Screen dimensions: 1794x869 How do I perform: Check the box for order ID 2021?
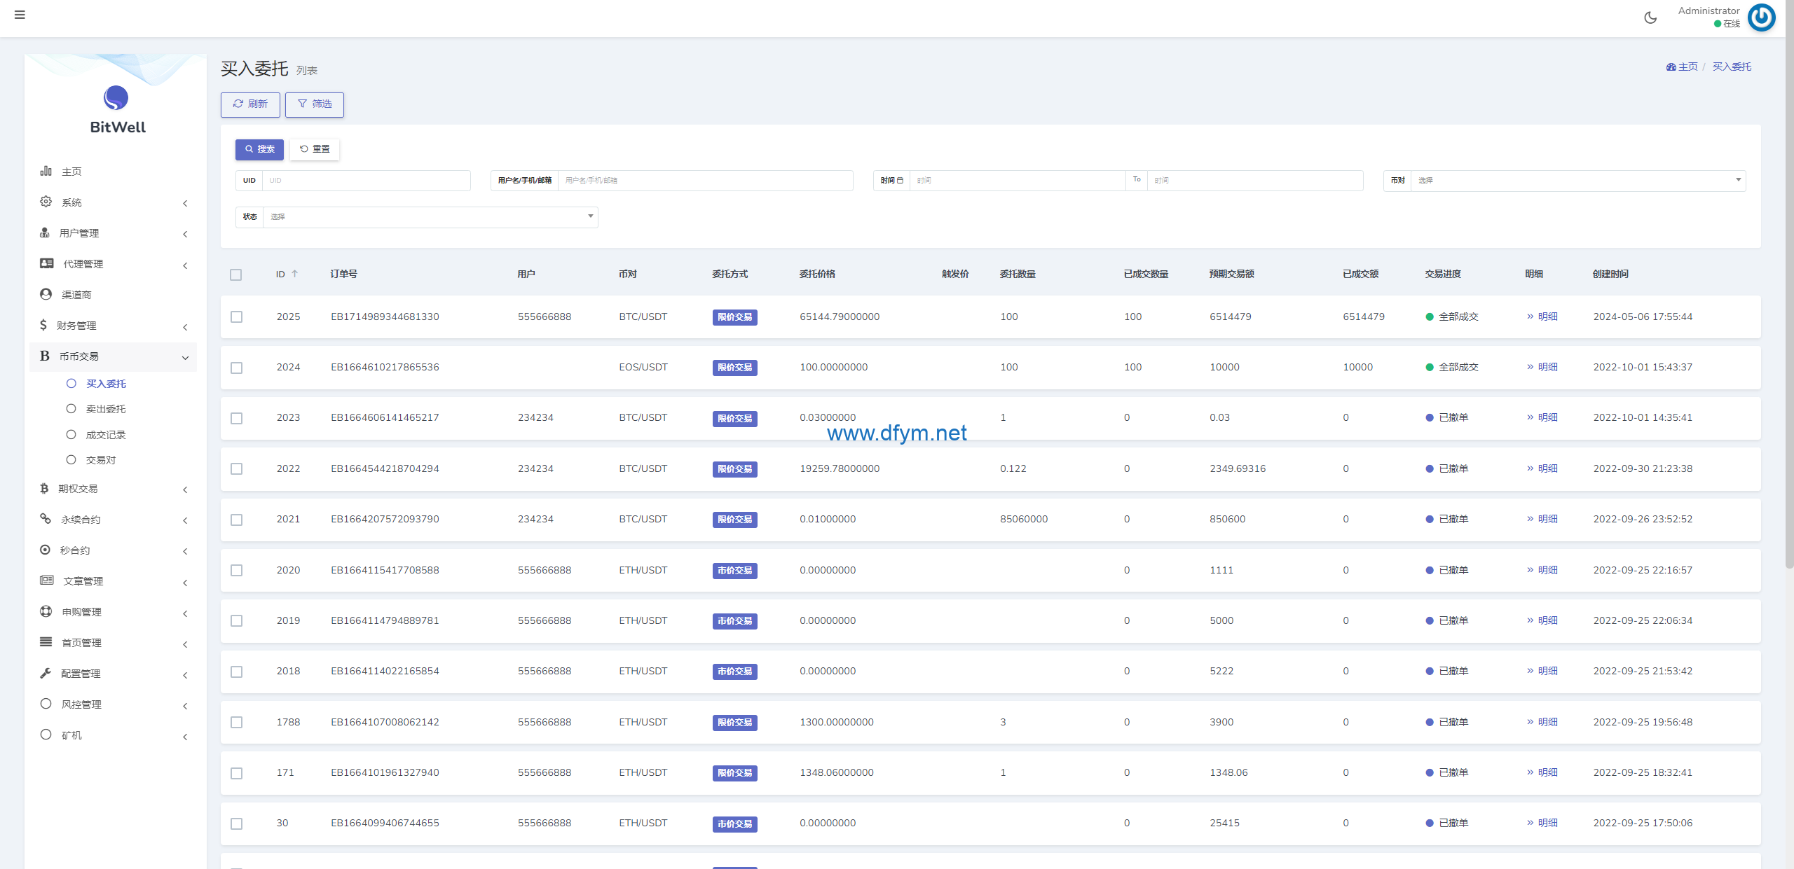237,520
